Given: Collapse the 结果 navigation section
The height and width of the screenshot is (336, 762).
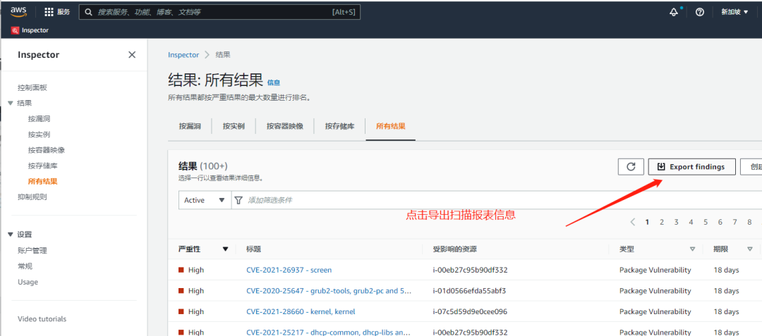Looking at the screenshot, I should pos(11,104).
